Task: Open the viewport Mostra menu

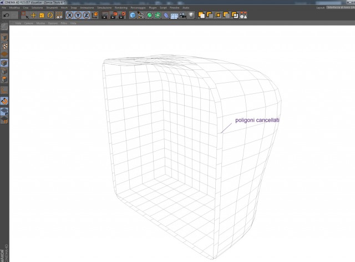Action: (40, 23)
